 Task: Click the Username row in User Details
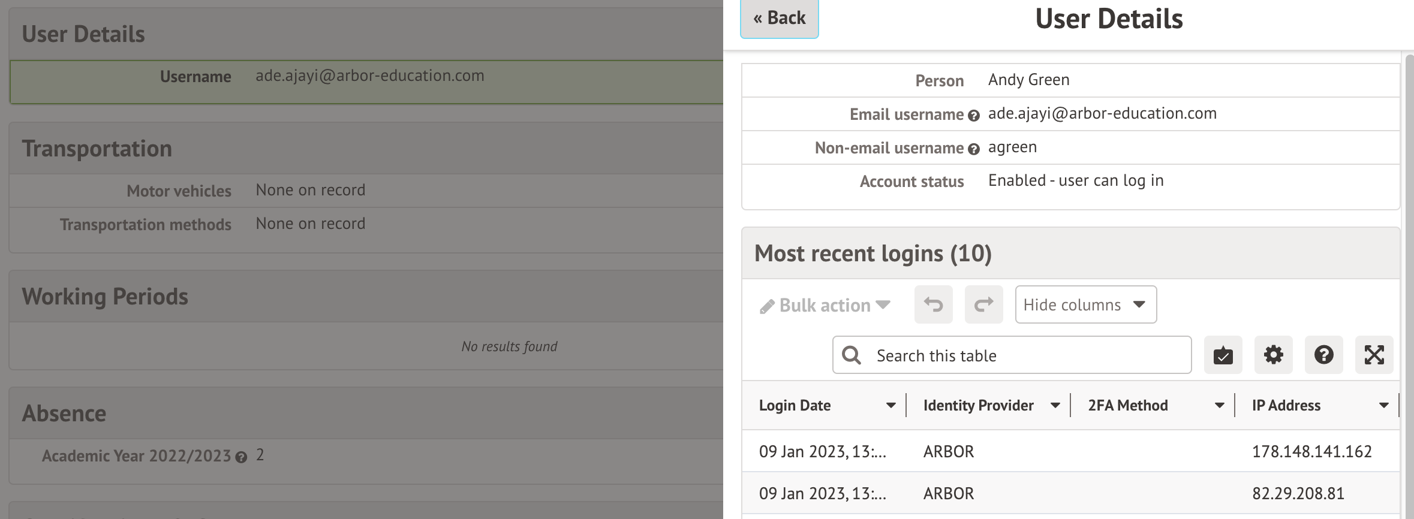click(x=366, y=77)
